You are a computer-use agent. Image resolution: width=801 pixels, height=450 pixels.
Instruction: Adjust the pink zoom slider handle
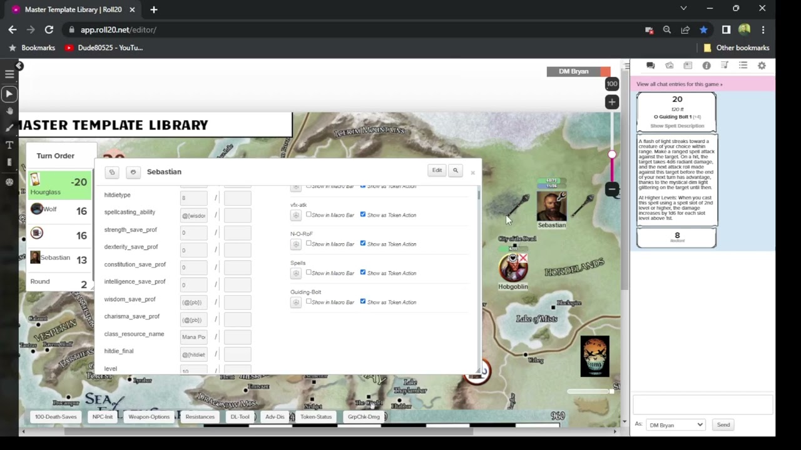coord(612,154)
